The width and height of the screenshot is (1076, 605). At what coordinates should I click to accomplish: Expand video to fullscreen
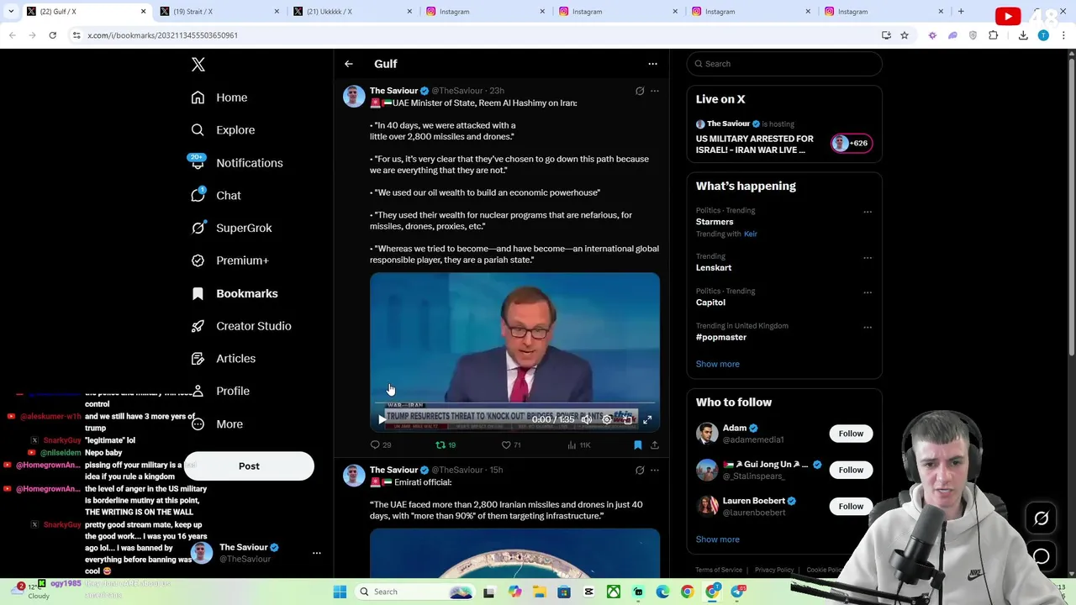pos(647,419)
